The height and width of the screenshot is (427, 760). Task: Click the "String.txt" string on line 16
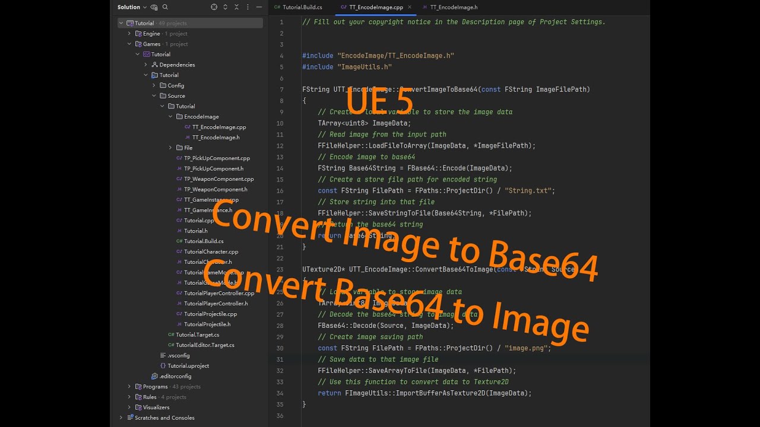coord(530,191)
